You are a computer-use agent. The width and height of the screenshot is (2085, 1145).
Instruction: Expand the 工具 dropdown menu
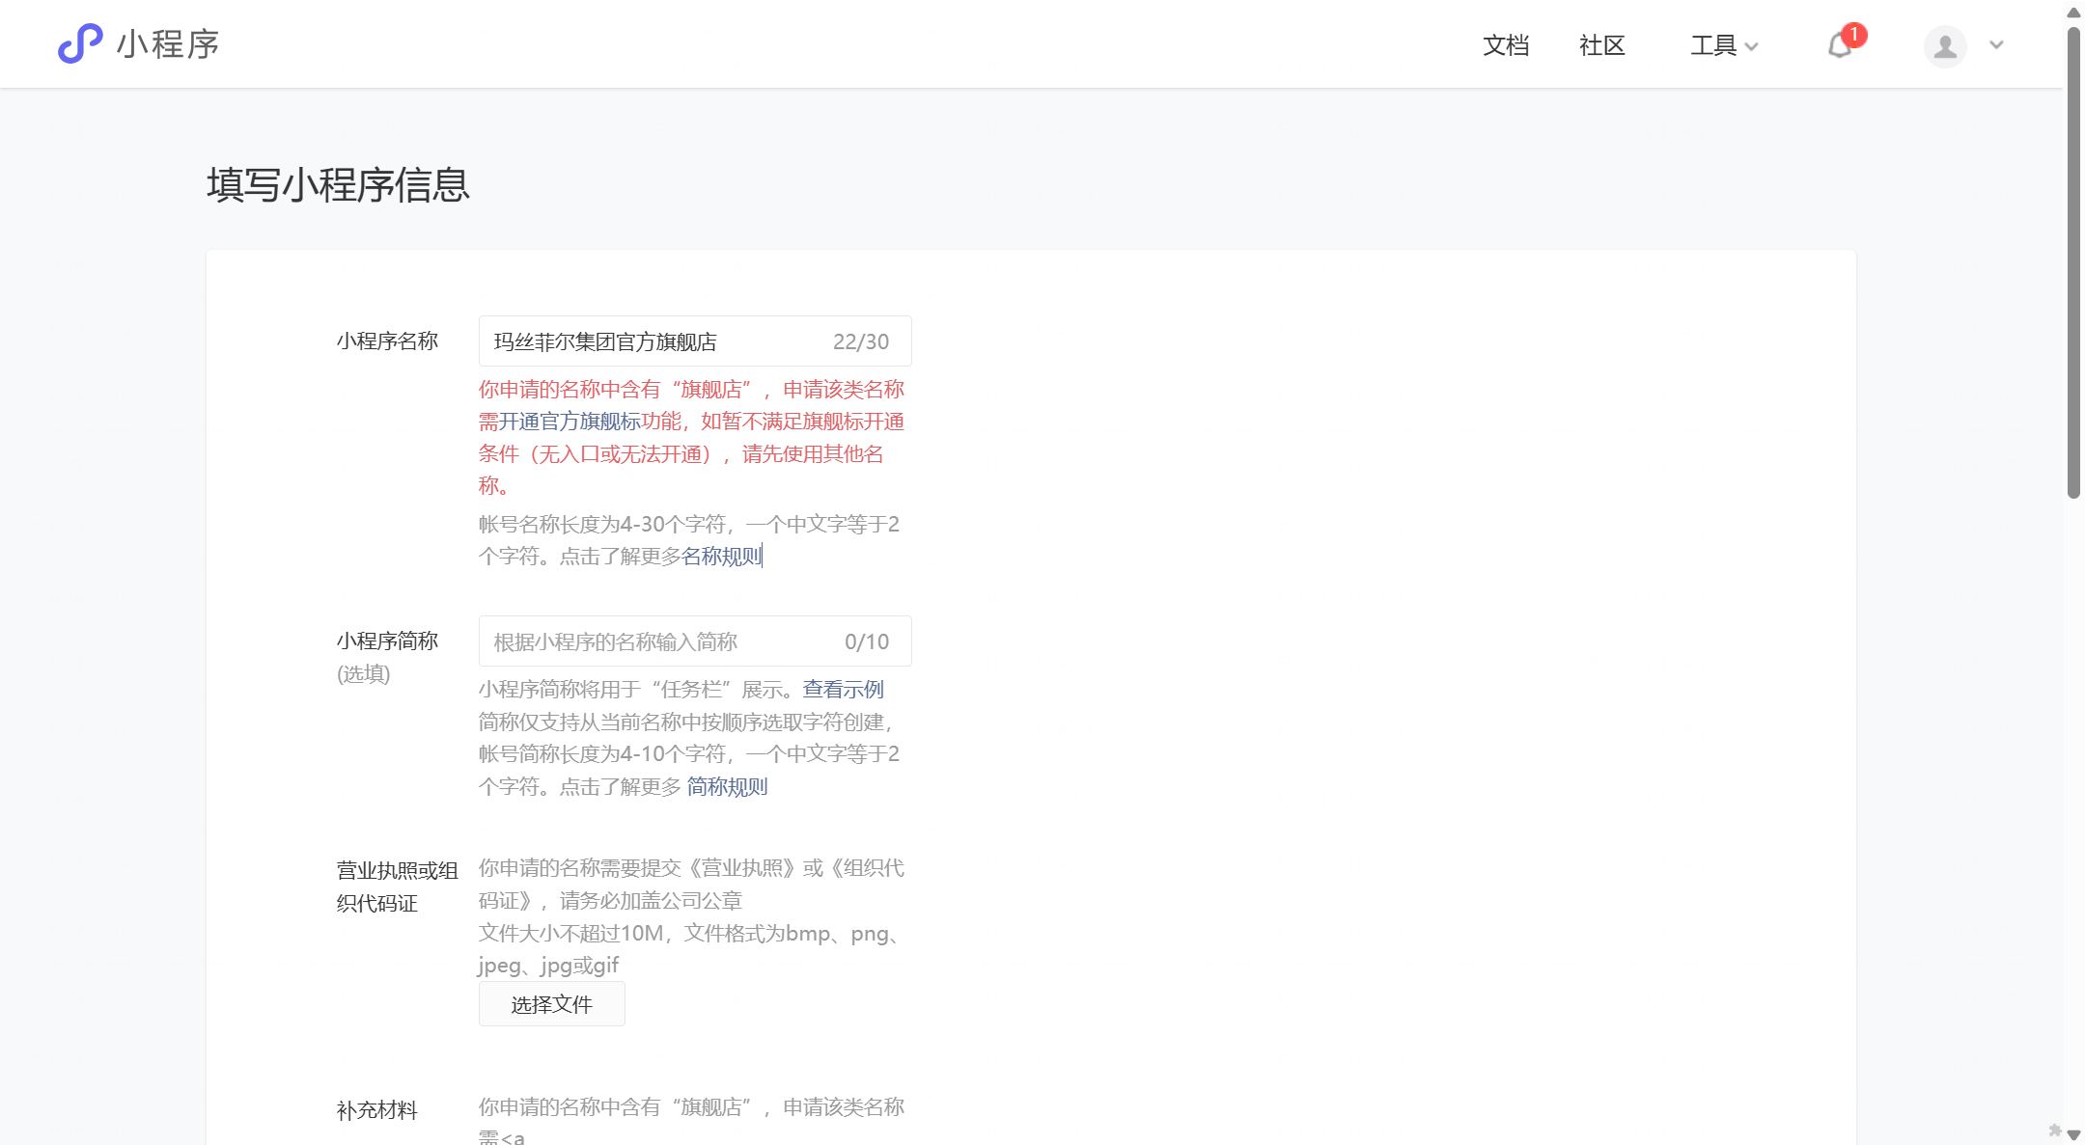pyautogui.click(x=1724, y=45)
